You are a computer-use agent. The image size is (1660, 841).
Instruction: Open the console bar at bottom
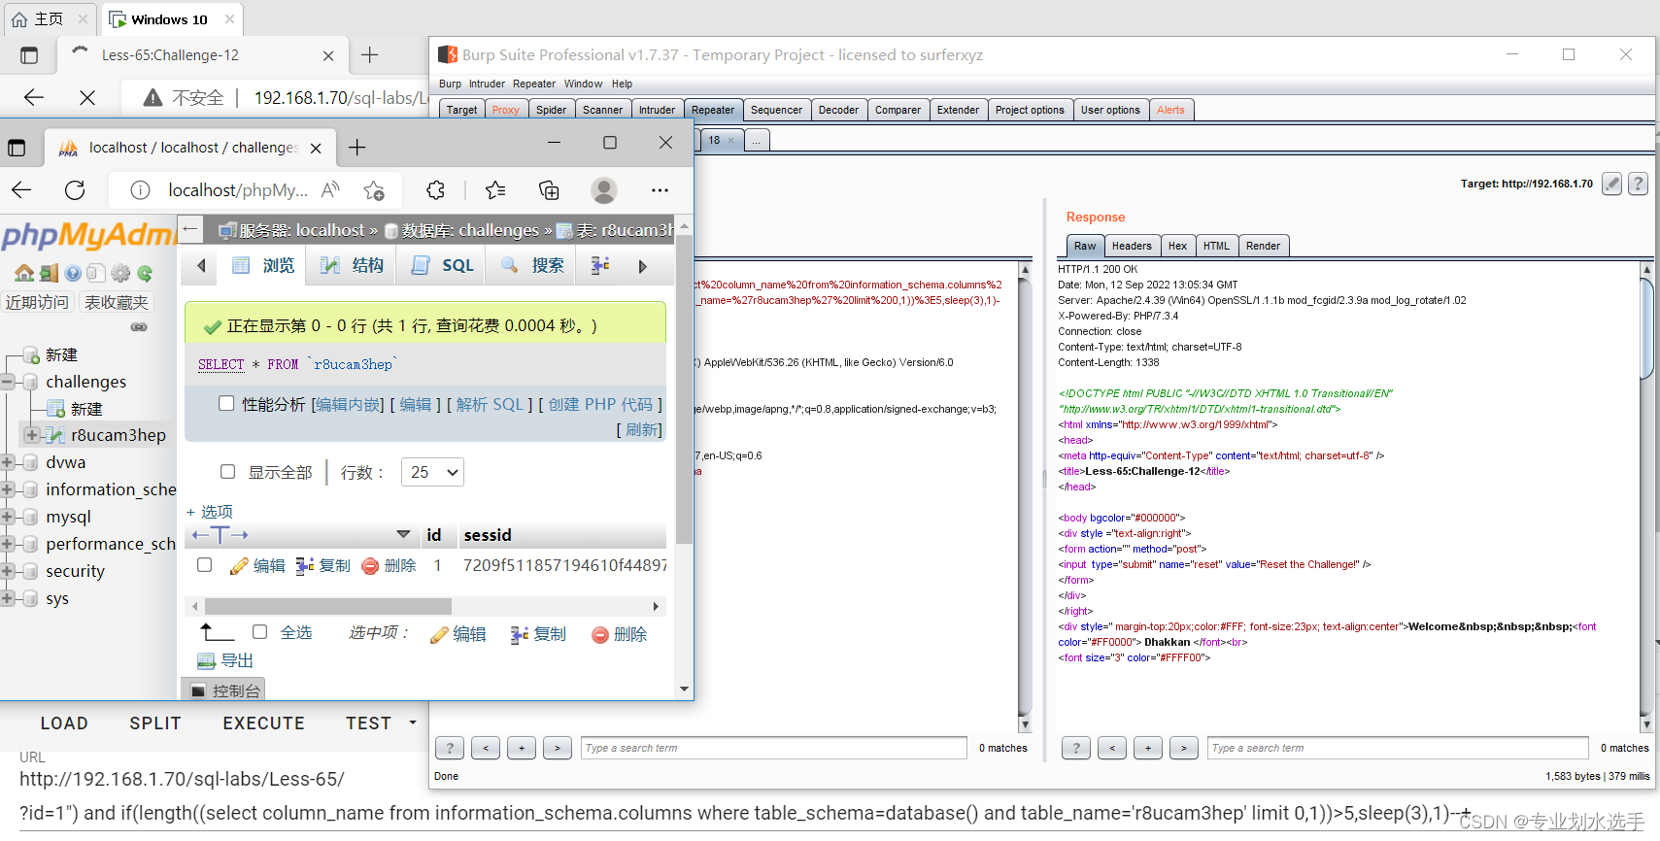click(x=223, y=690)
